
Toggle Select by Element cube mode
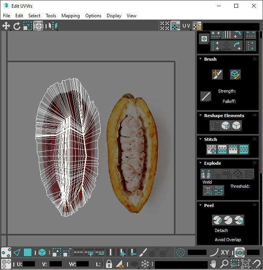pyautogui.click(x=42, y=253)
